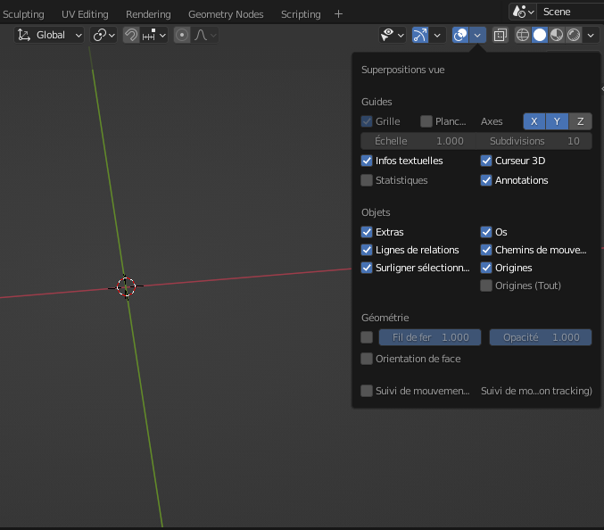Open object visibility and selectability dropdown
The image size is (604, 530).
tap(392, 35)
